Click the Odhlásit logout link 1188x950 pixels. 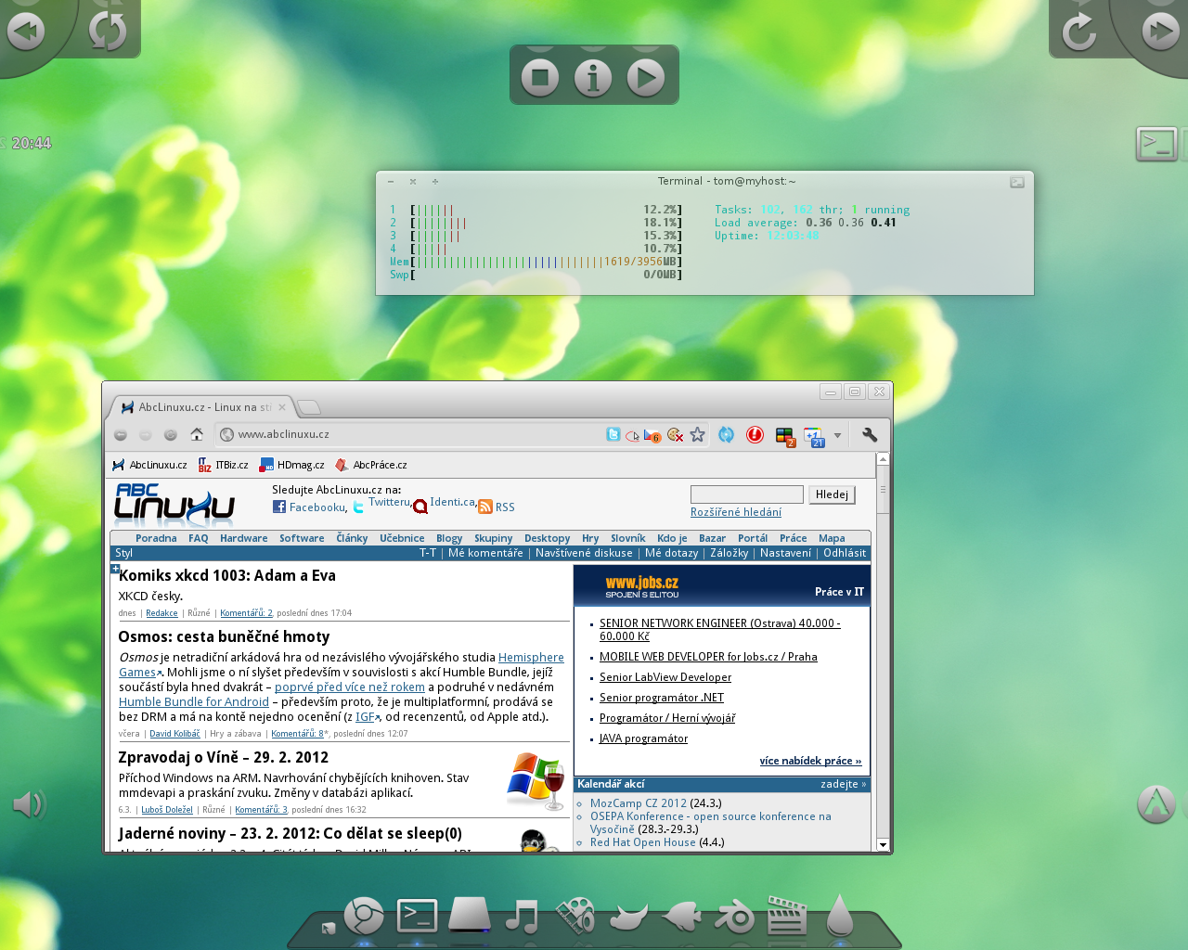coord(845,553)
